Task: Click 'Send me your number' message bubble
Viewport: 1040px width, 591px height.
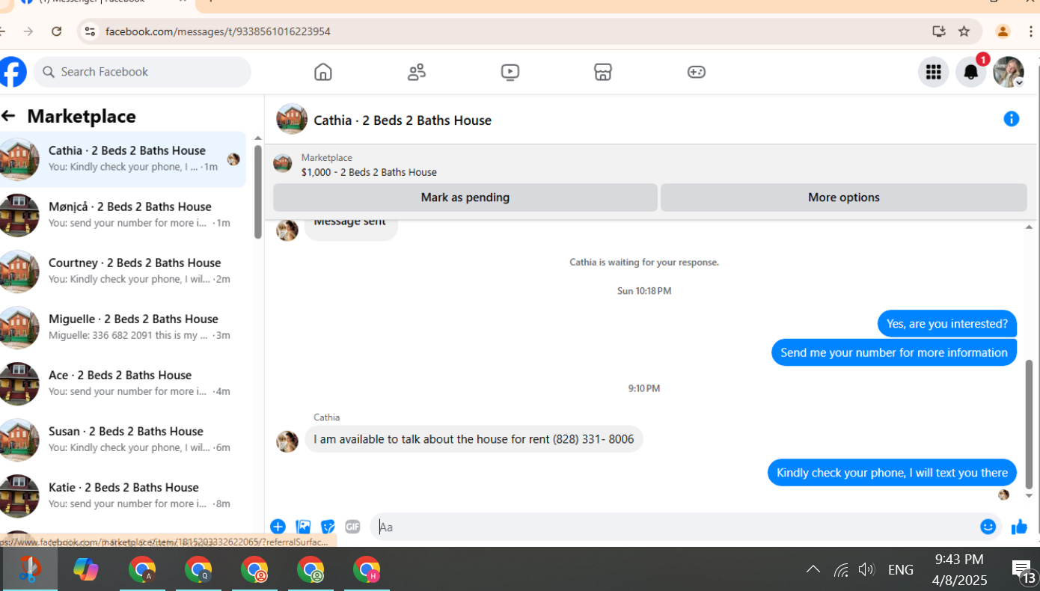Action: (894, 352)
